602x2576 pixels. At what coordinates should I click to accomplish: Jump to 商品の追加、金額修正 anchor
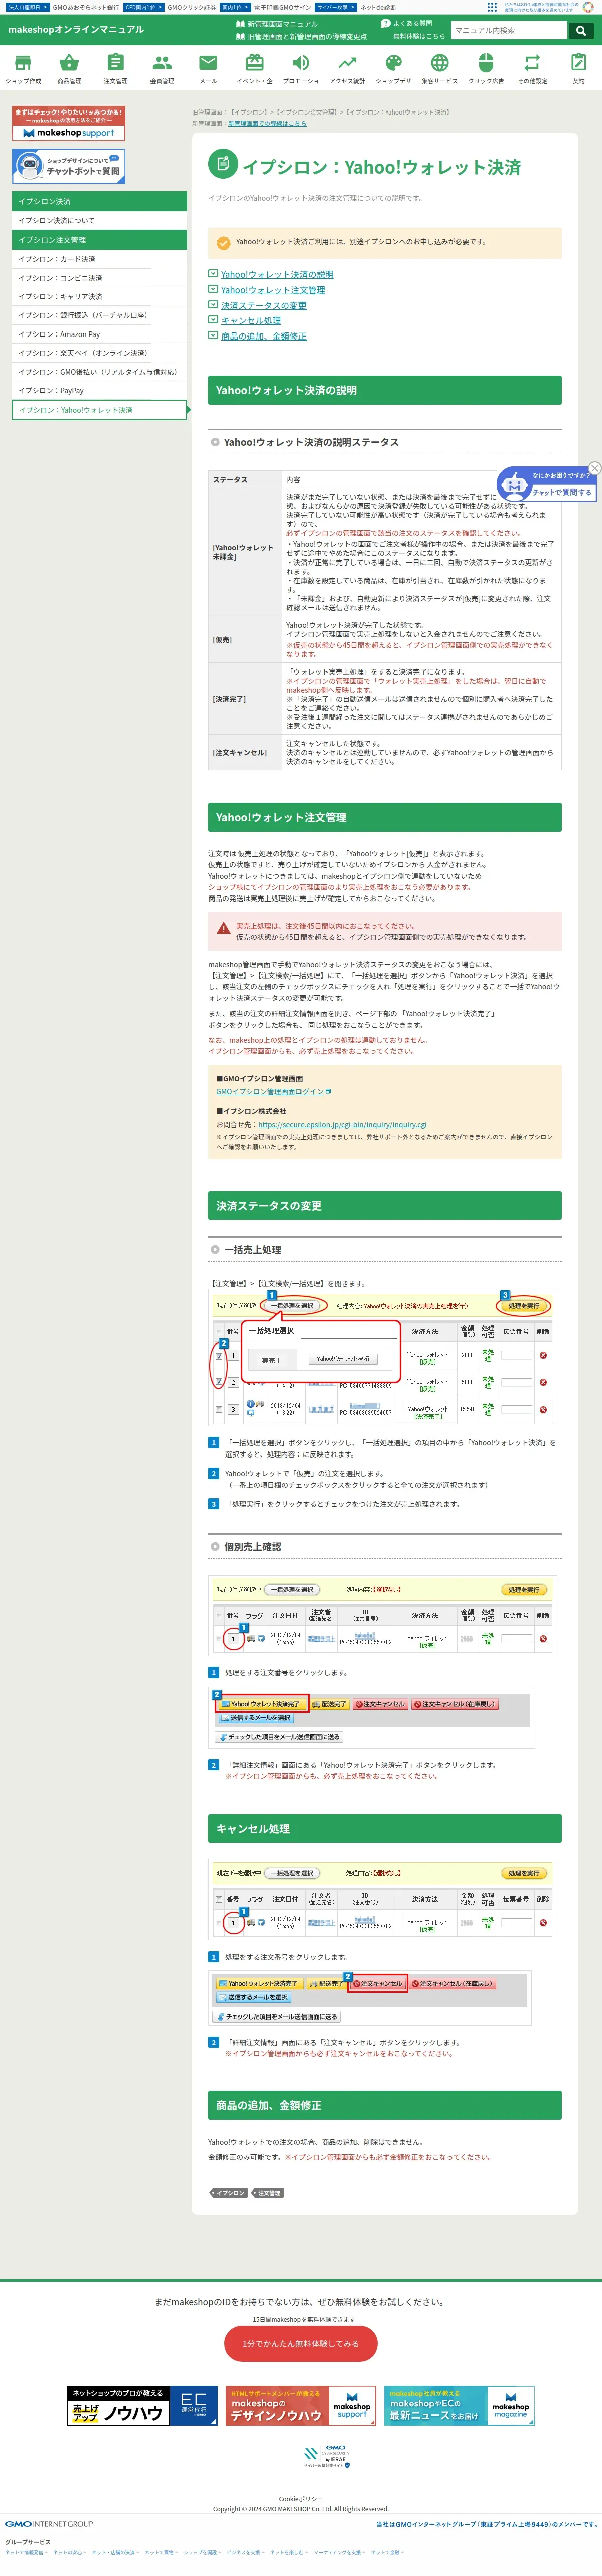click(x=263, y=336)
